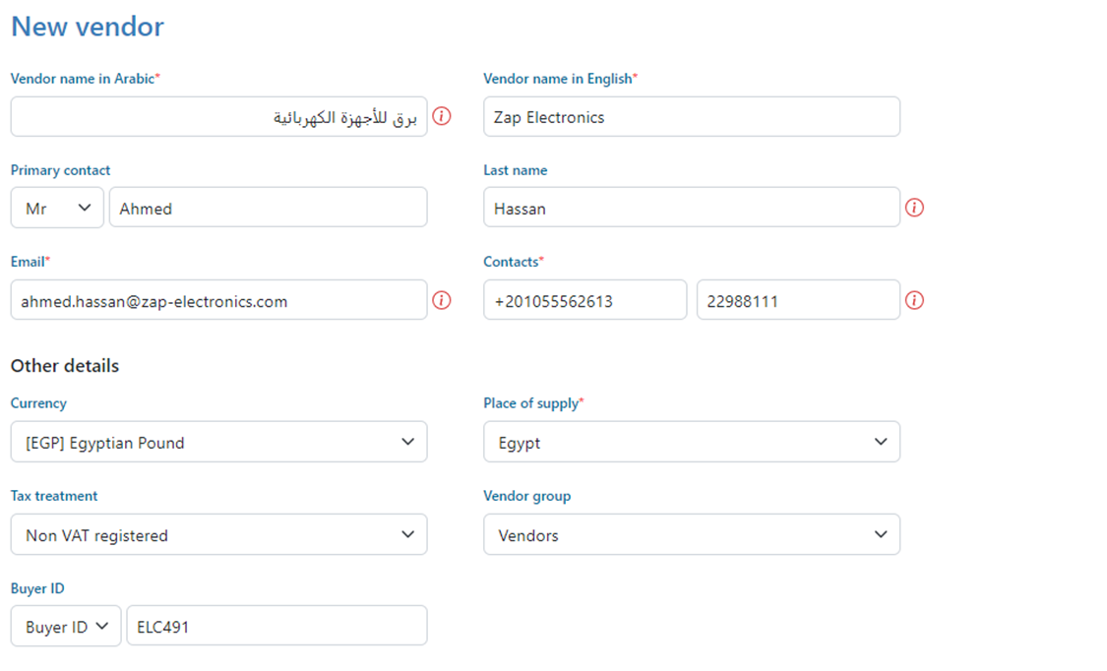Click the Last name field containing Hassan
Image resolution: width=1107 pixels, height=671 pixels.
[691, 208]
